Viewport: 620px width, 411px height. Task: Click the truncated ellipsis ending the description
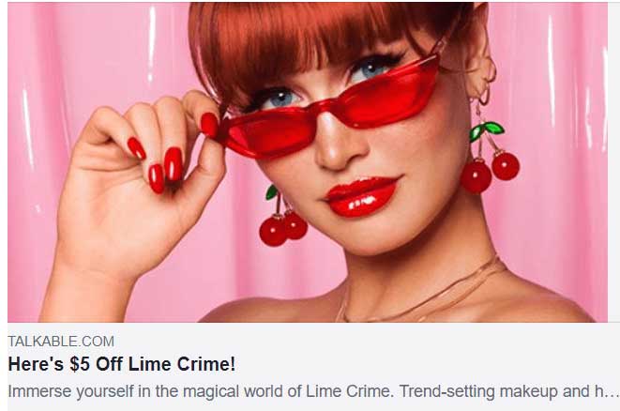(612, 392)
